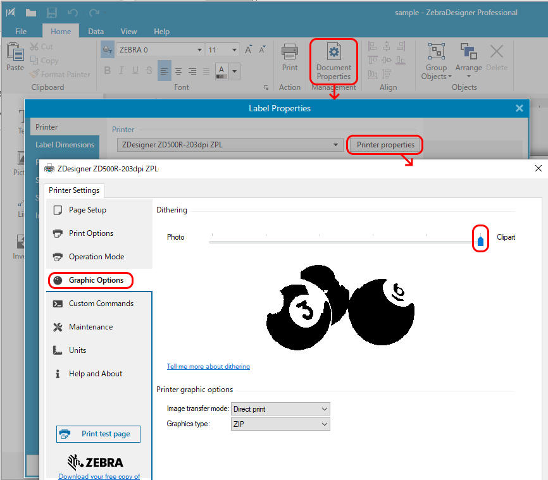Open the Maintenance section
548x480 pixels.
(x=90, y=327)
